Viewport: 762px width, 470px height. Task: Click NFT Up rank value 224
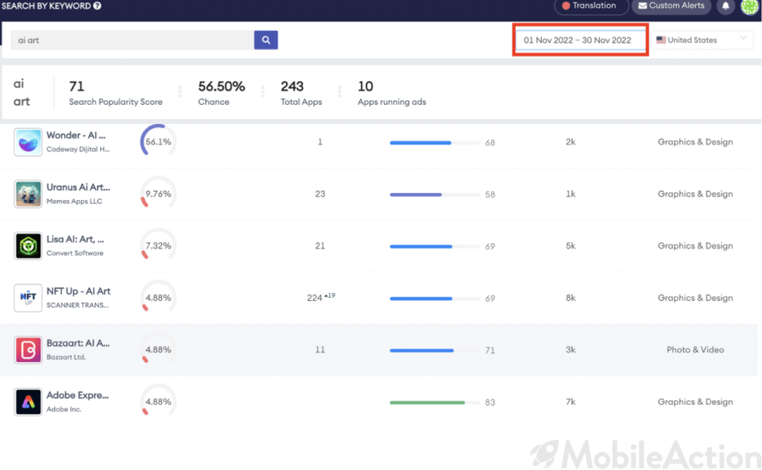click(315, 298)
